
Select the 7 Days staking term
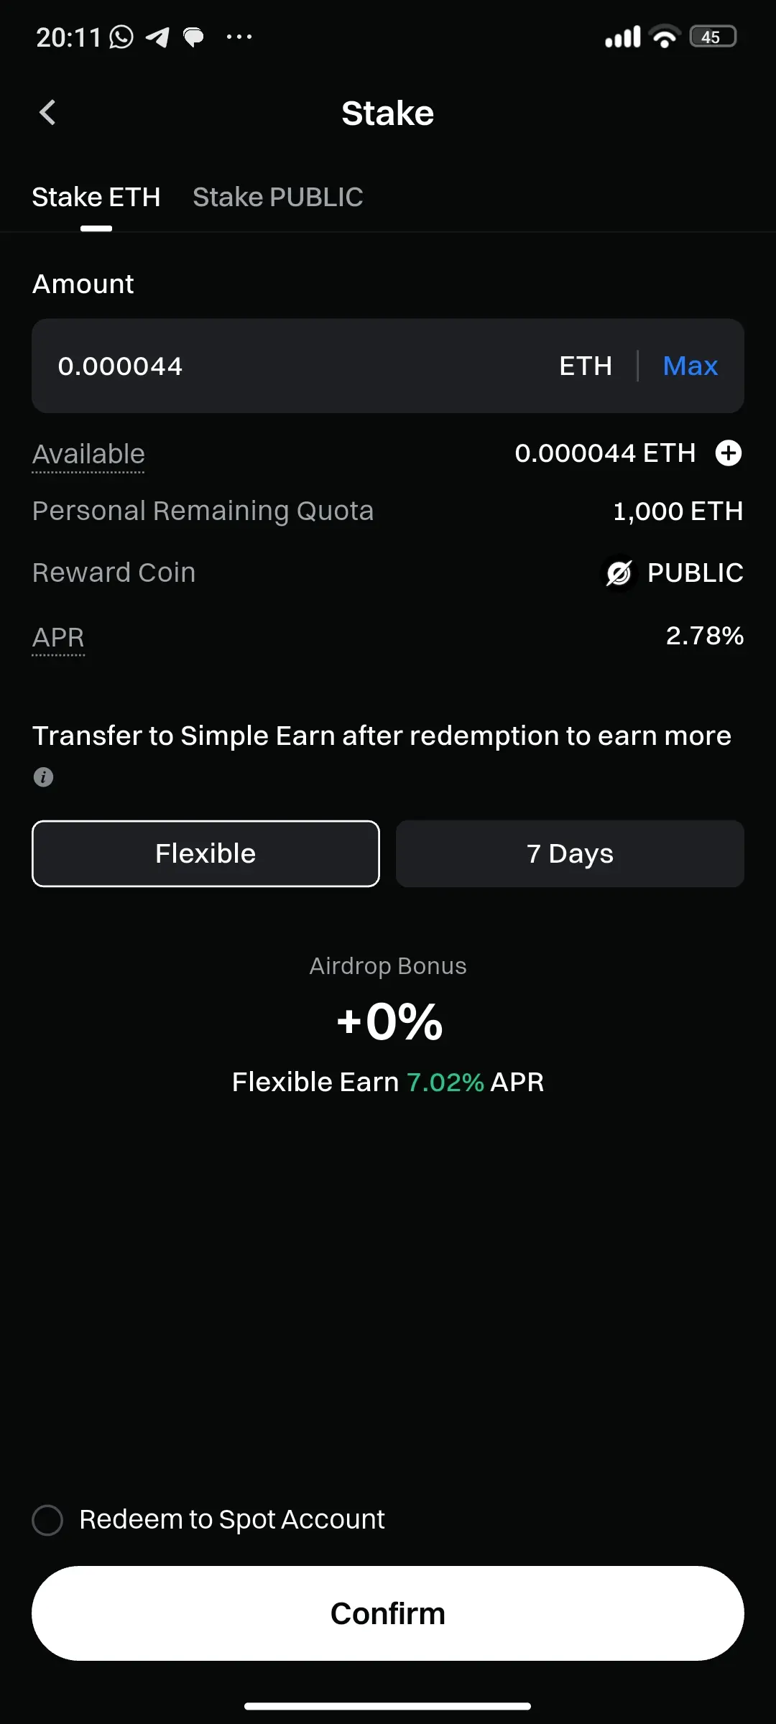pyautogui.click(x=570, y=853)
